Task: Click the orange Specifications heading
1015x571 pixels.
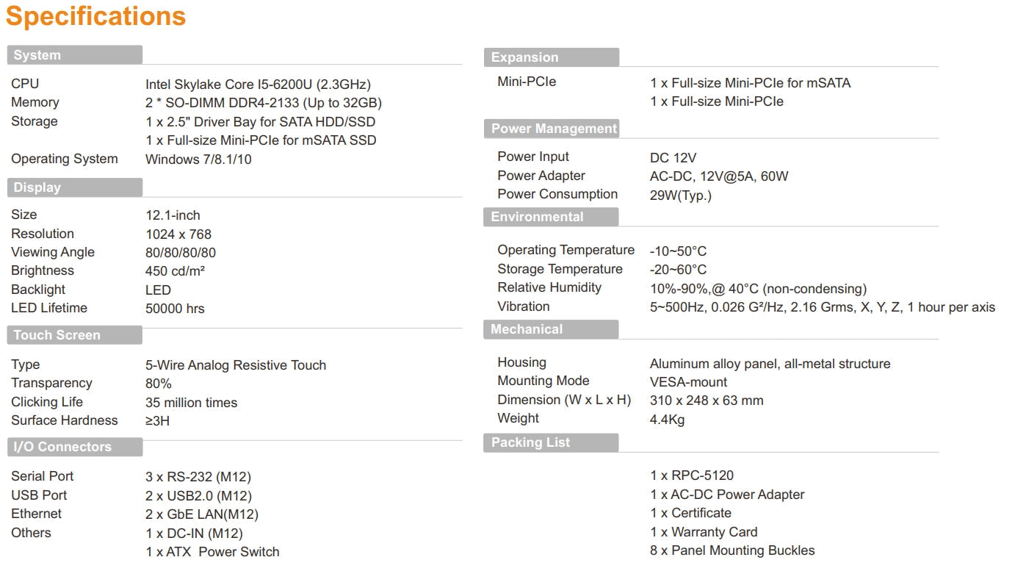Action: click(x=95, y=16)
